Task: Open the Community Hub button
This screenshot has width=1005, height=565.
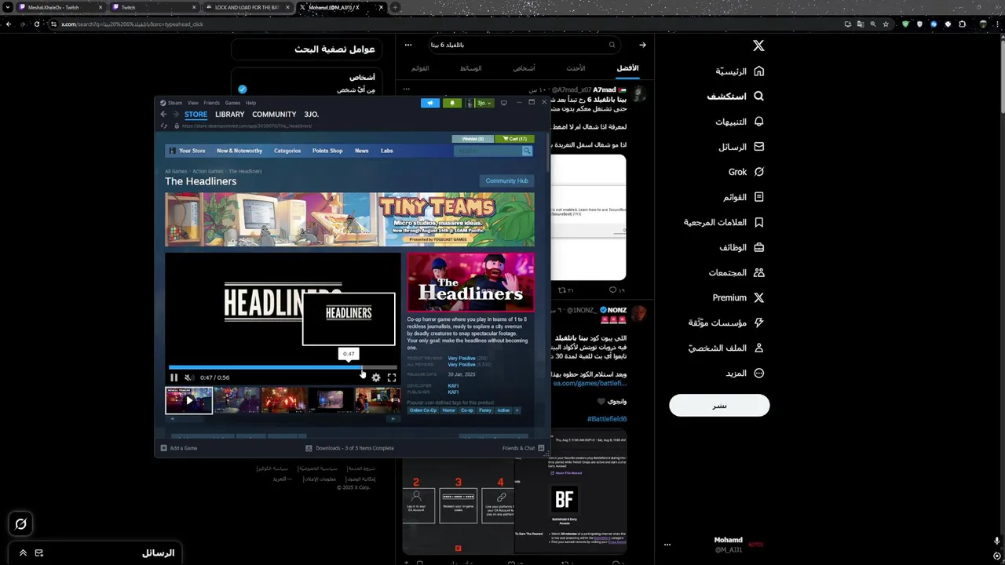Action: (506, 180)
